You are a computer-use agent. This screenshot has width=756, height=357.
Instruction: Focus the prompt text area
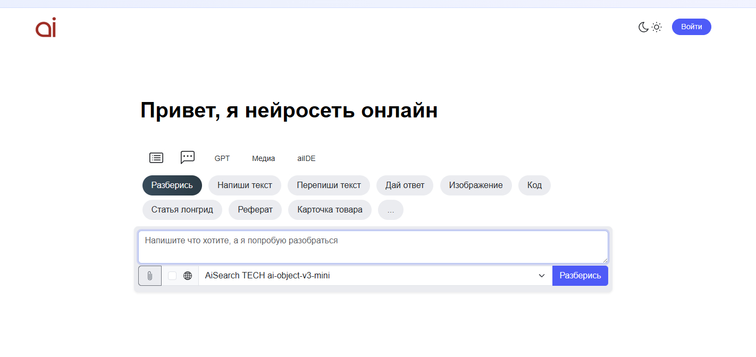pos(373,247)
